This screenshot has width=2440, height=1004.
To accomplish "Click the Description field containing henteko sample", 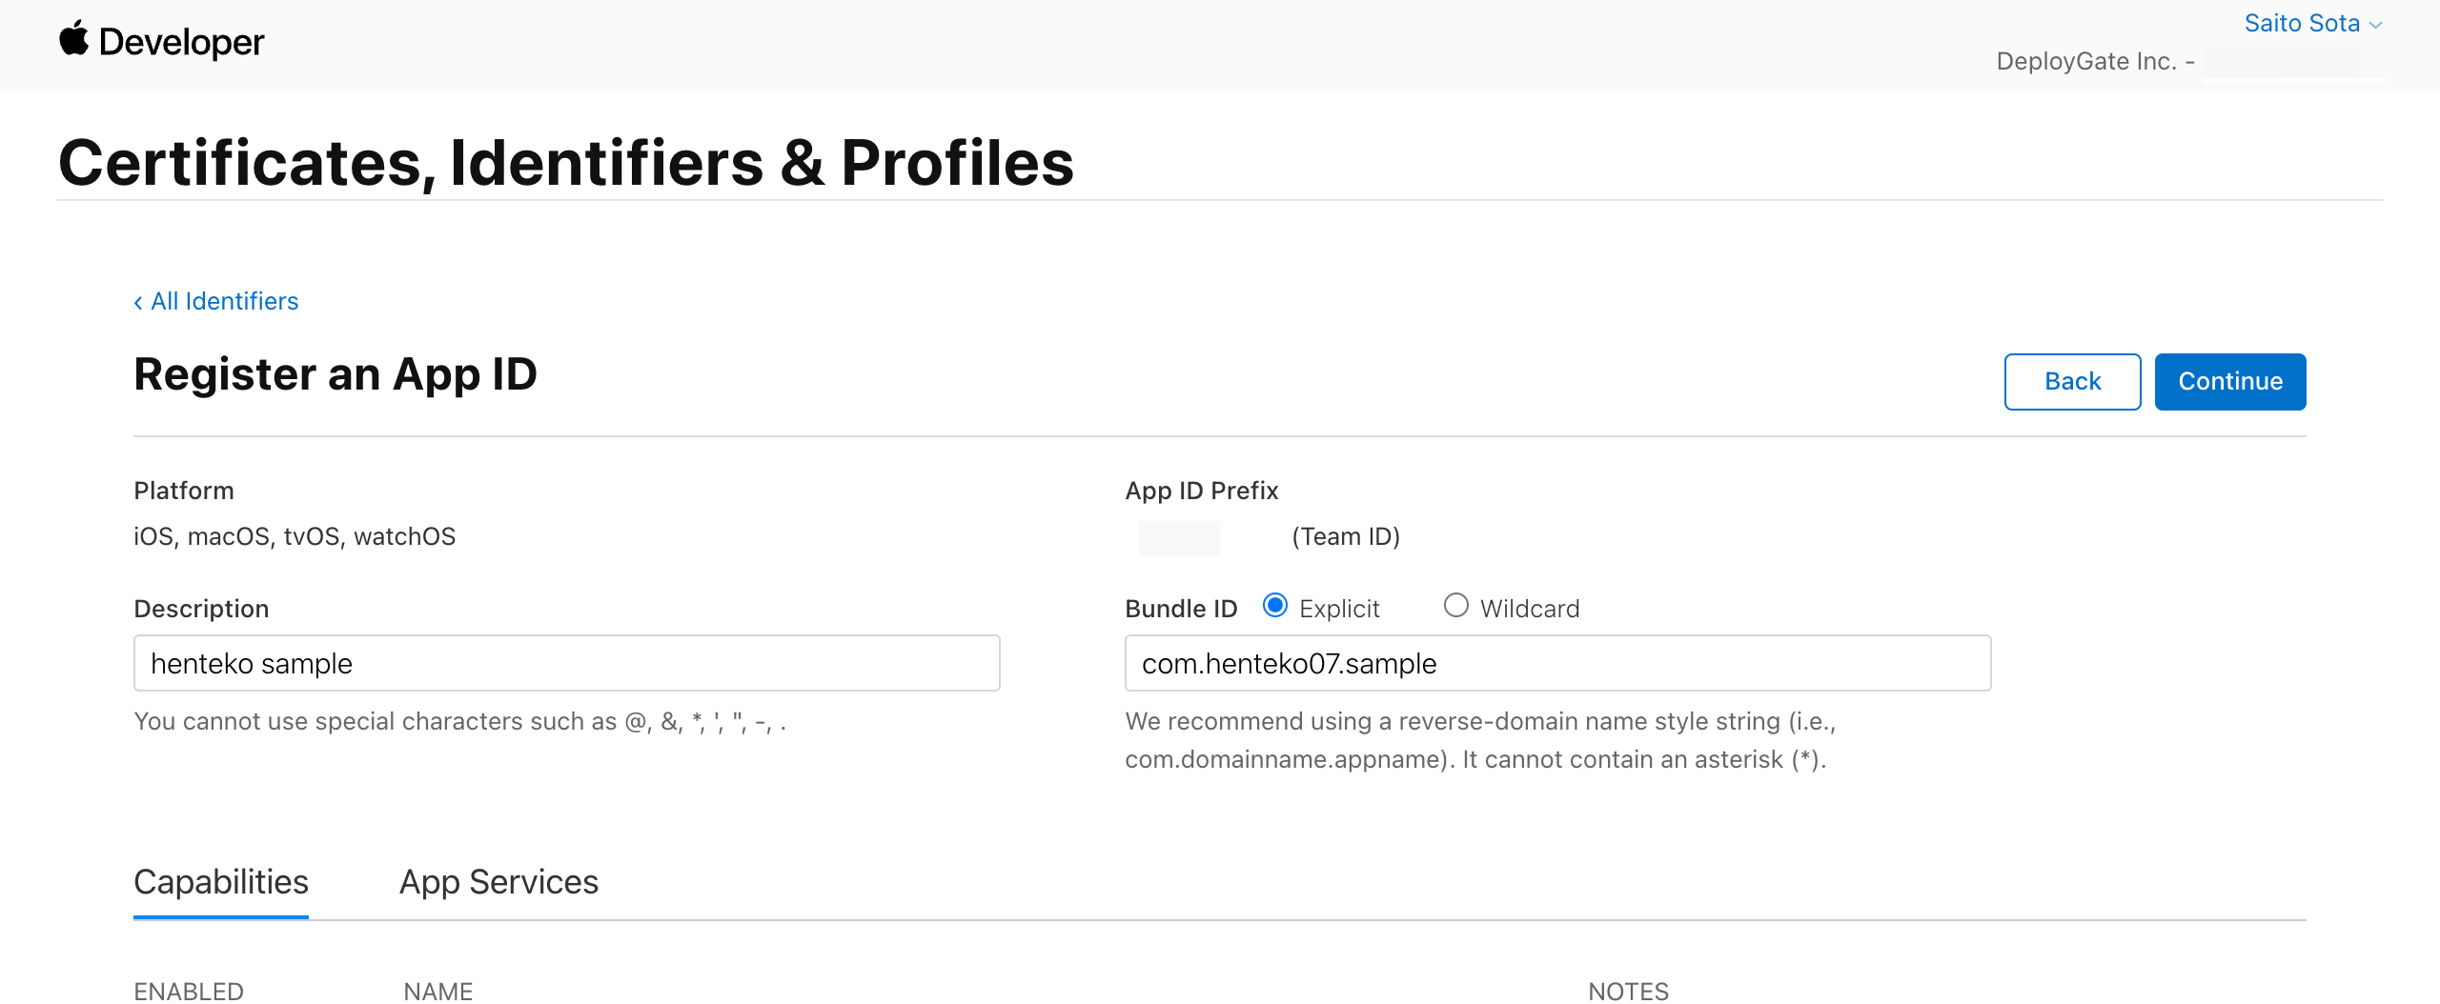I will 565,663.
